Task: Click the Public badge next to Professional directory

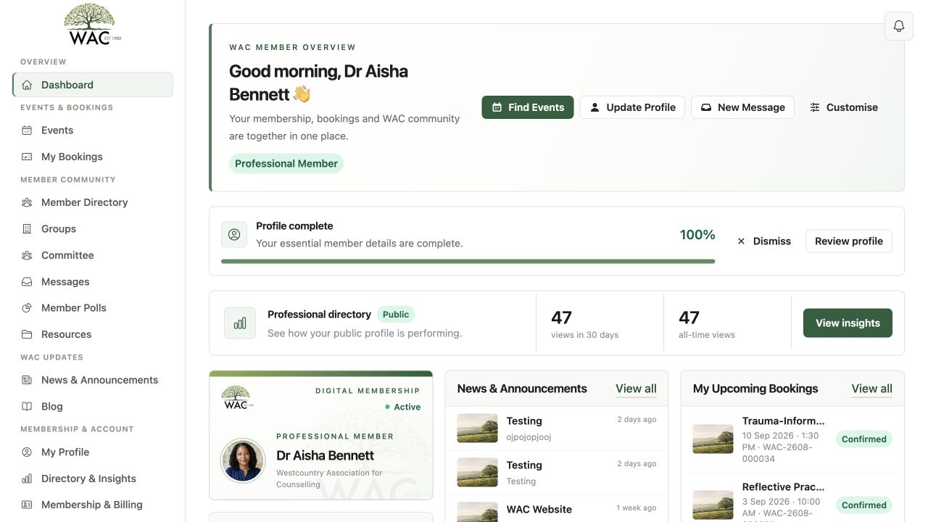Action: coord(396,315)
